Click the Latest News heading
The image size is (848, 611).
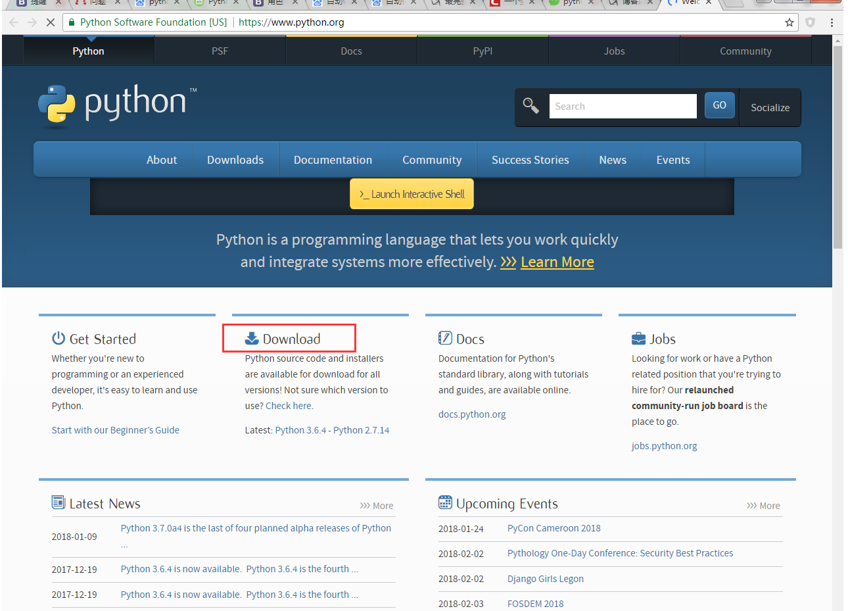105,503
